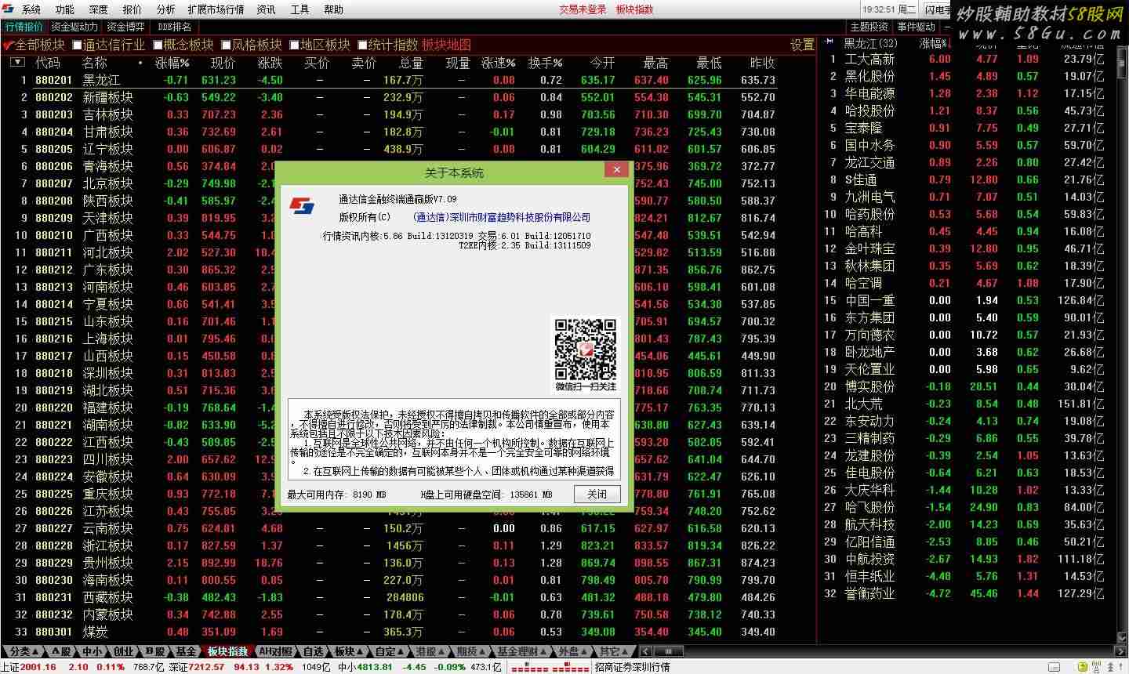Open the 报价 menu
Screen dimensions: 1129x674
pyautogui.click(x=133, y=9)
